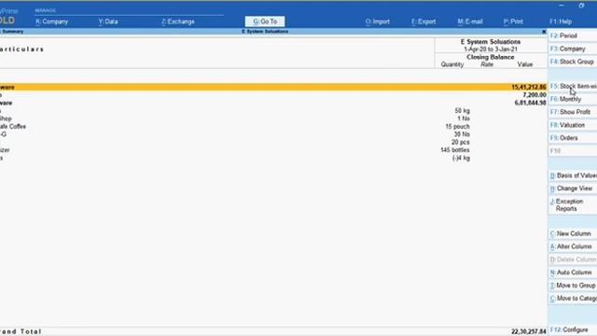
Task: Open the Y: Data menu
Action: (108, 21)
